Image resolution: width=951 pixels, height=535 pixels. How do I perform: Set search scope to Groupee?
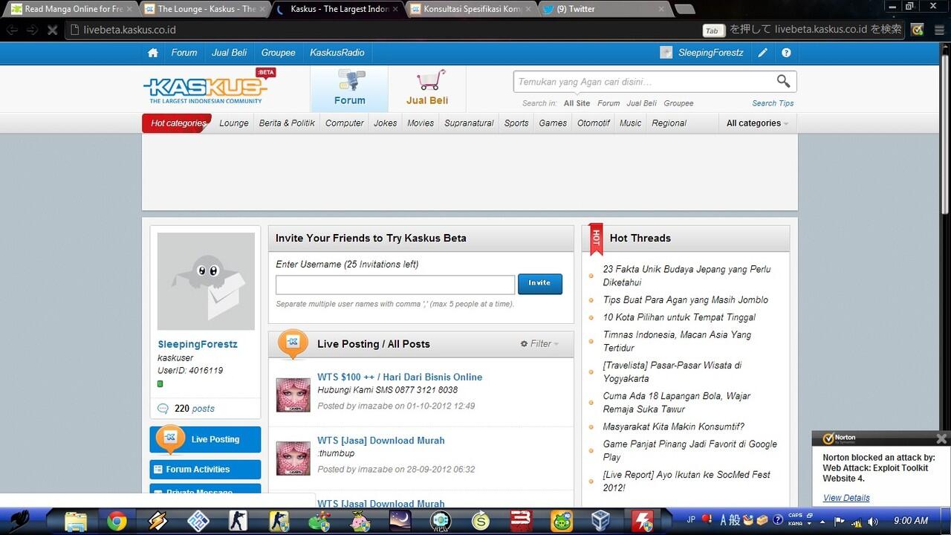click(678, 103)
